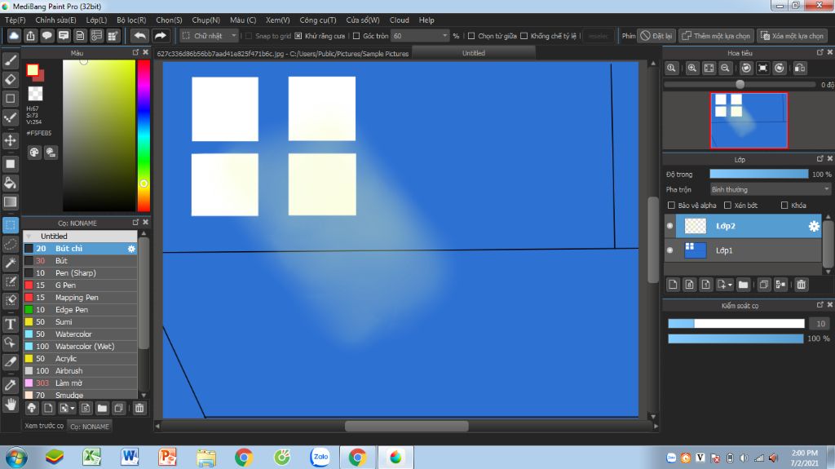
Task: Open the Bộ lọc(R) menu
Action: coord(131,20)
